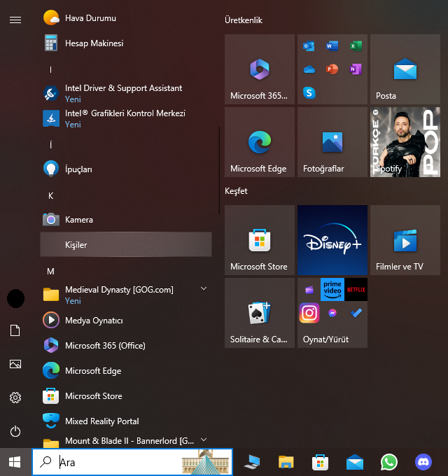
Task: Click the Üretkenlik group header
Action: tap(244, 20)
